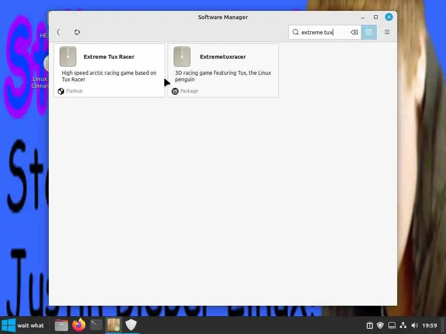Click the 19:59 clock
Viewport: 446px width, 334px height.
click(x=429, y=325)
